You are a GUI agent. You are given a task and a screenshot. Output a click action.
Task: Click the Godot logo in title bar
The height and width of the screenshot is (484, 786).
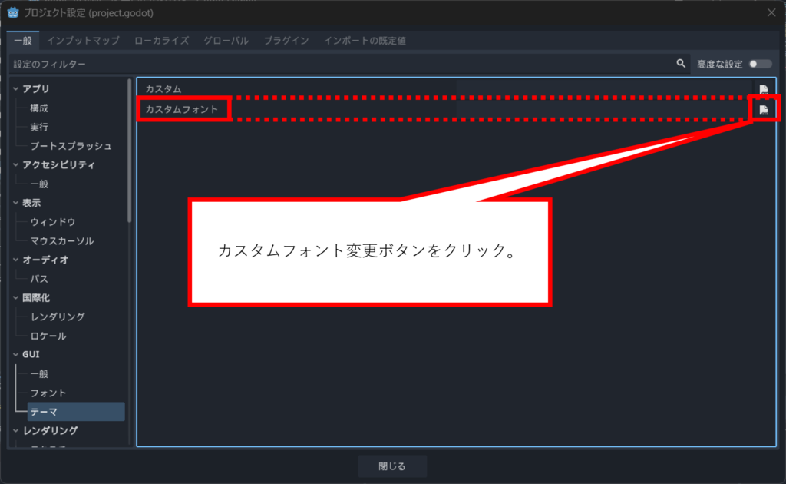pyautogui.click(x=13, y=12)
